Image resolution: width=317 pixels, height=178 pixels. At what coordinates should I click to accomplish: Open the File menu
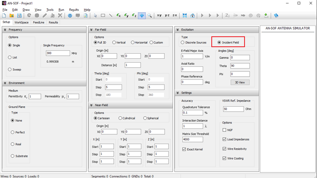(x=5, y=10)
